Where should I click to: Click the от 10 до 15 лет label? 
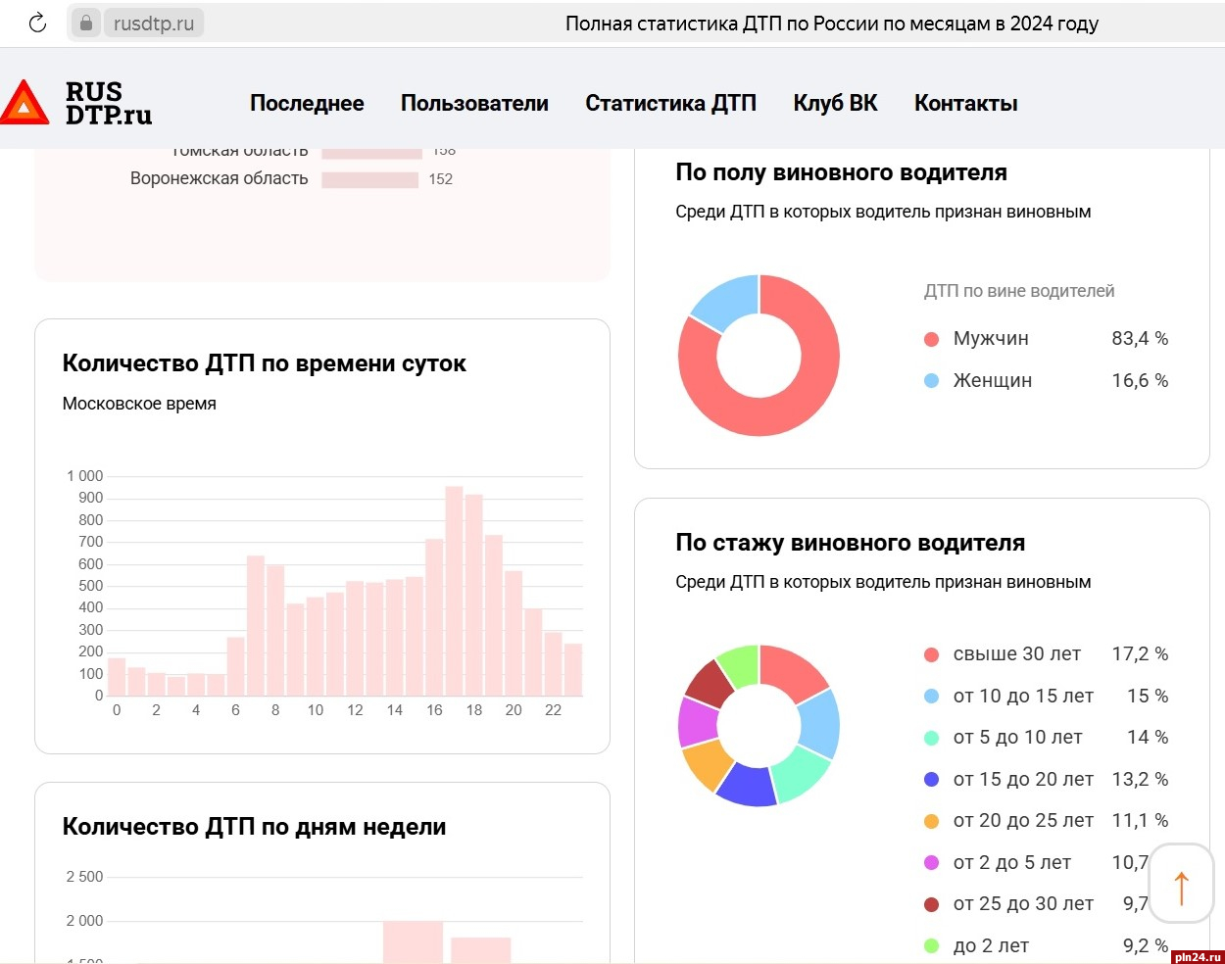pos(1023,697)
